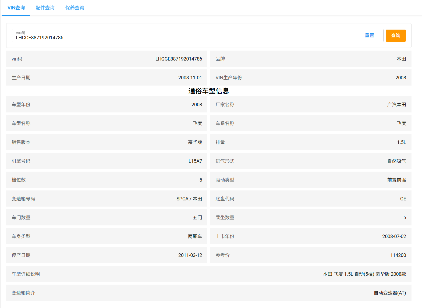Select the 车型名称 value 飞度
The width and height of the screenshot is (422, 308).
tap(197, 123)
